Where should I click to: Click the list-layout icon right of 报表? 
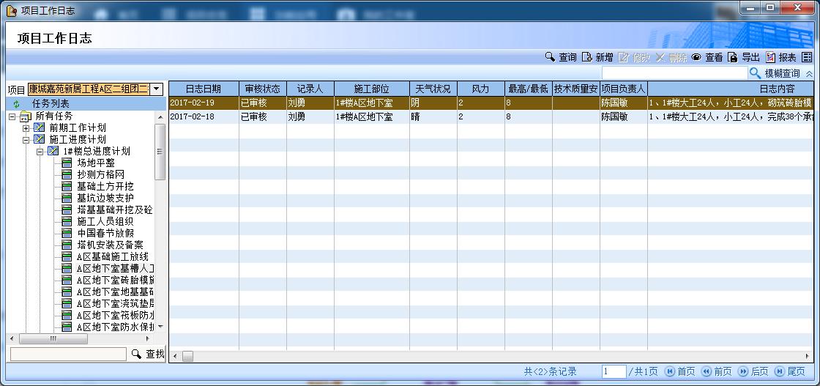tap(807, 57)
